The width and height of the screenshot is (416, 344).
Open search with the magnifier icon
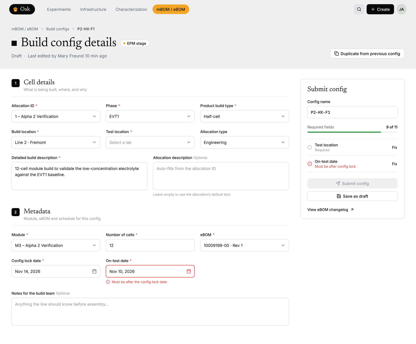click(x=359, y=9)
